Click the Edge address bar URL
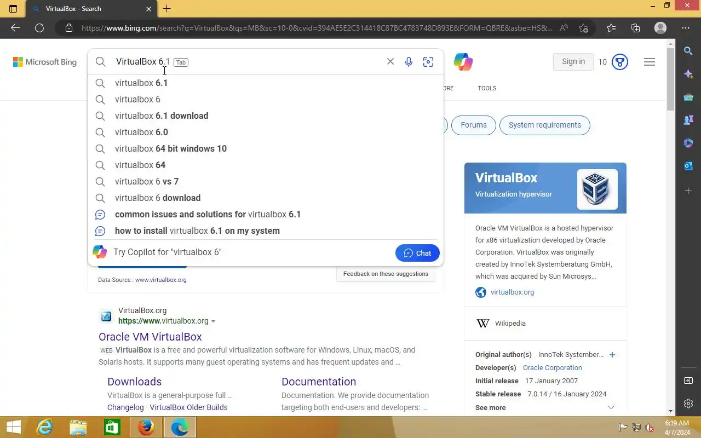The height and width of the screenshot is (438, 701). click(x=317, y=28)
